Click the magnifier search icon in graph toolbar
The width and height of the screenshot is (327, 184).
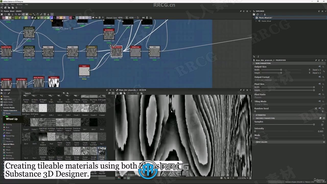point(16,14)
